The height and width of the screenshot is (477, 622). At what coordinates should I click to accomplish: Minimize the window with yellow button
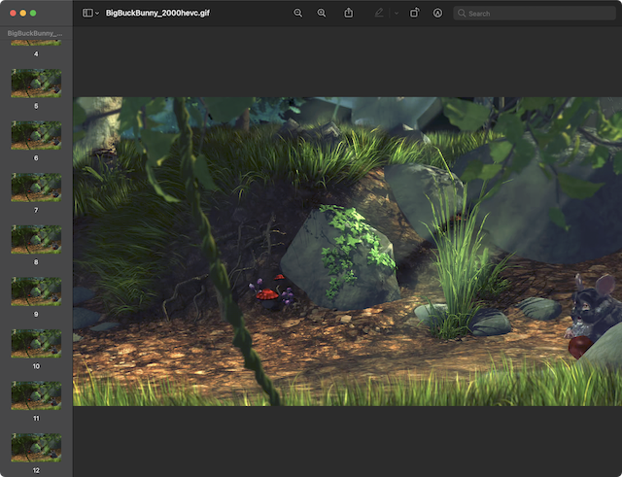pos(23,13)
